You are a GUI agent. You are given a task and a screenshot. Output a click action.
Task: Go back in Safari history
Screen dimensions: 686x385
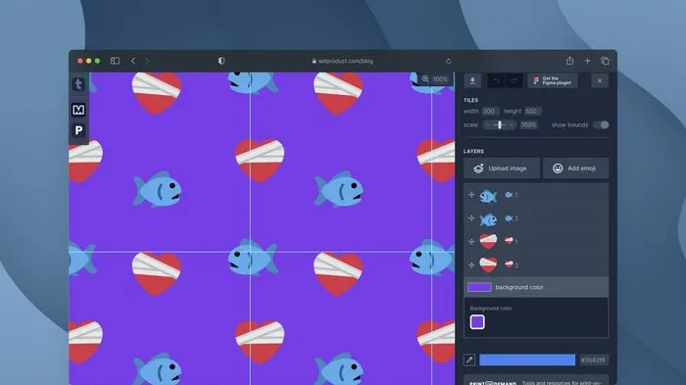coord(133,61)
